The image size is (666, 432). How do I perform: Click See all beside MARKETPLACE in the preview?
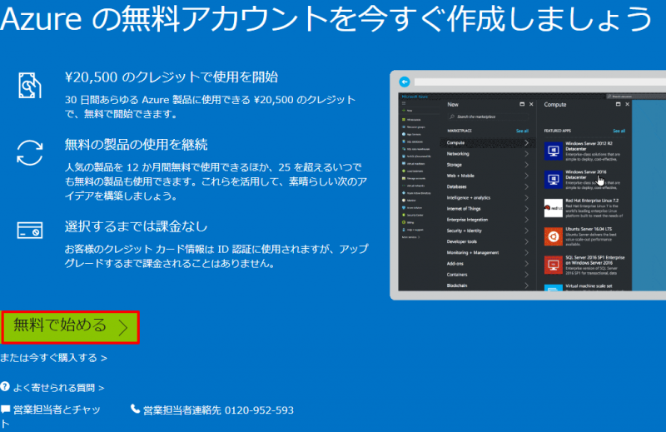point(522,131)
